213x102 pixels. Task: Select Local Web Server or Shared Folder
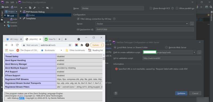pos(115,47)
